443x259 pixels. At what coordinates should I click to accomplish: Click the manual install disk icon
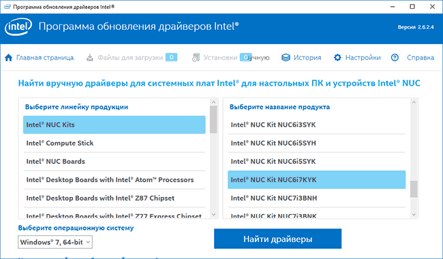pyautogui.click(x=196, y=58)
